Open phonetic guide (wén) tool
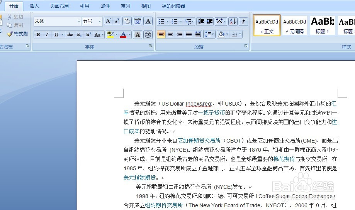Screen dimensions: 355x210 [x=138, y=21]
